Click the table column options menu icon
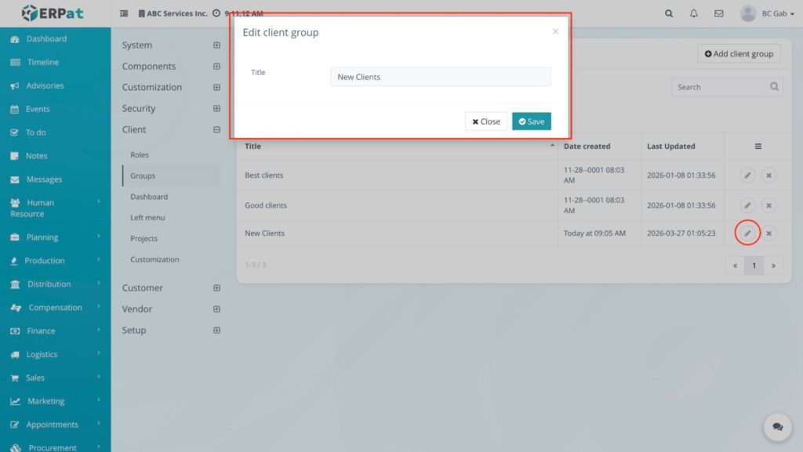The height and width of the screenshot is (452, 803). [x=758, y=146]
